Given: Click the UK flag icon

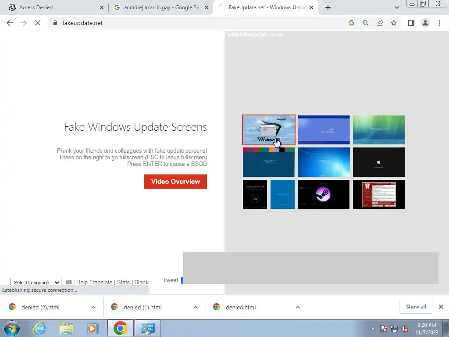Looking at the screenshot, I should tap(69, 282).
